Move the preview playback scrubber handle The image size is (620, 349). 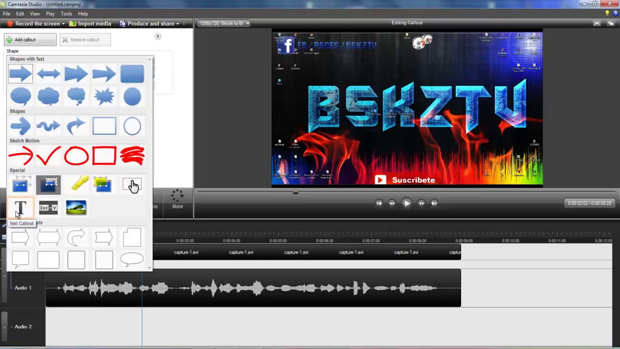pyautogui.click(x=295, y=192)
